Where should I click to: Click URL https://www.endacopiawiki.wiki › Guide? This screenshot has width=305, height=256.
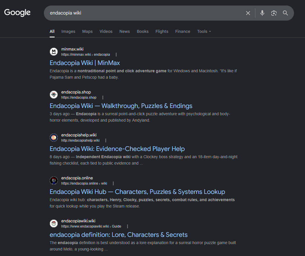91,226
